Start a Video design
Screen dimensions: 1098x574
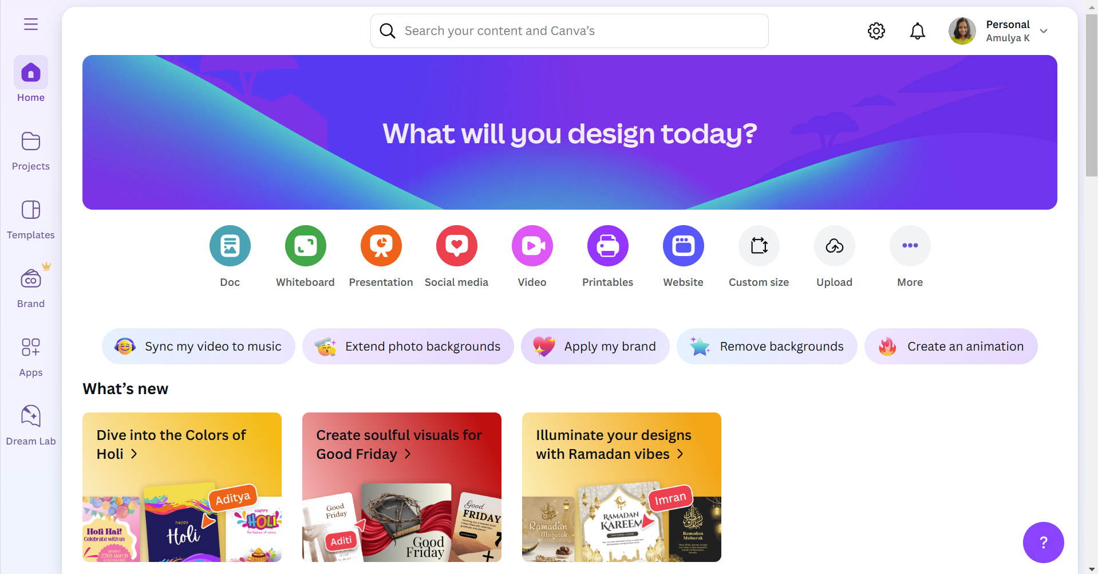(532, 246)
